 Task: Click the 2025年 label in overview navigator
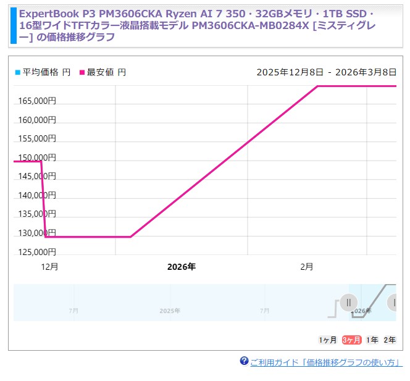[170, 311]
